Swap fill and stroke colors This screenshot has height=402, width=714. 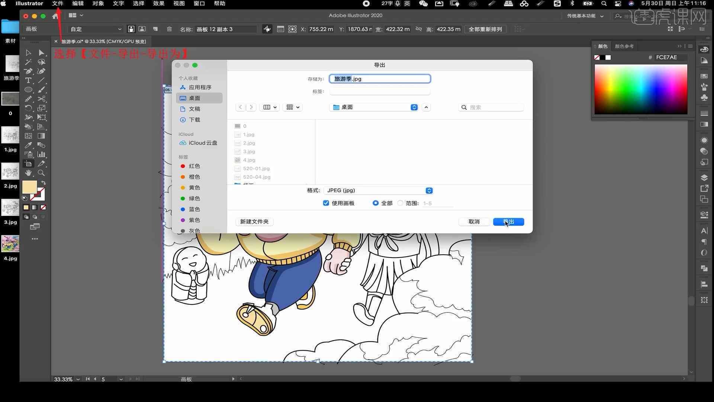pyautogui.click(x=44, y=183)
